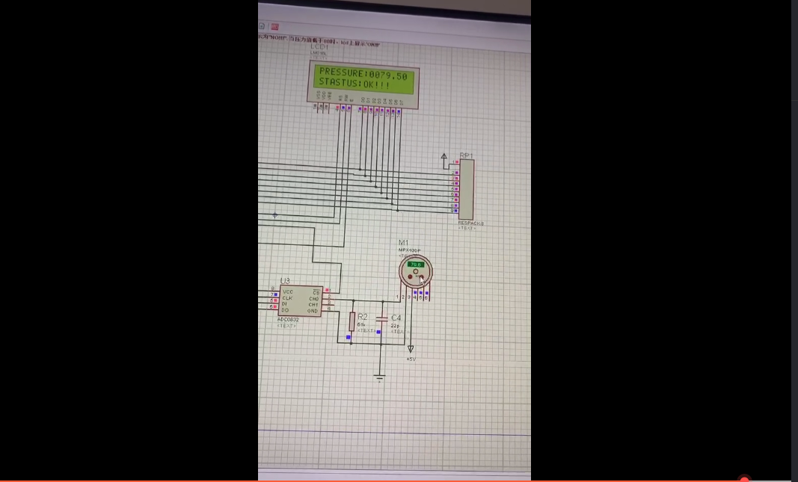Select the R2 resistor symbol

pos(352,322)
